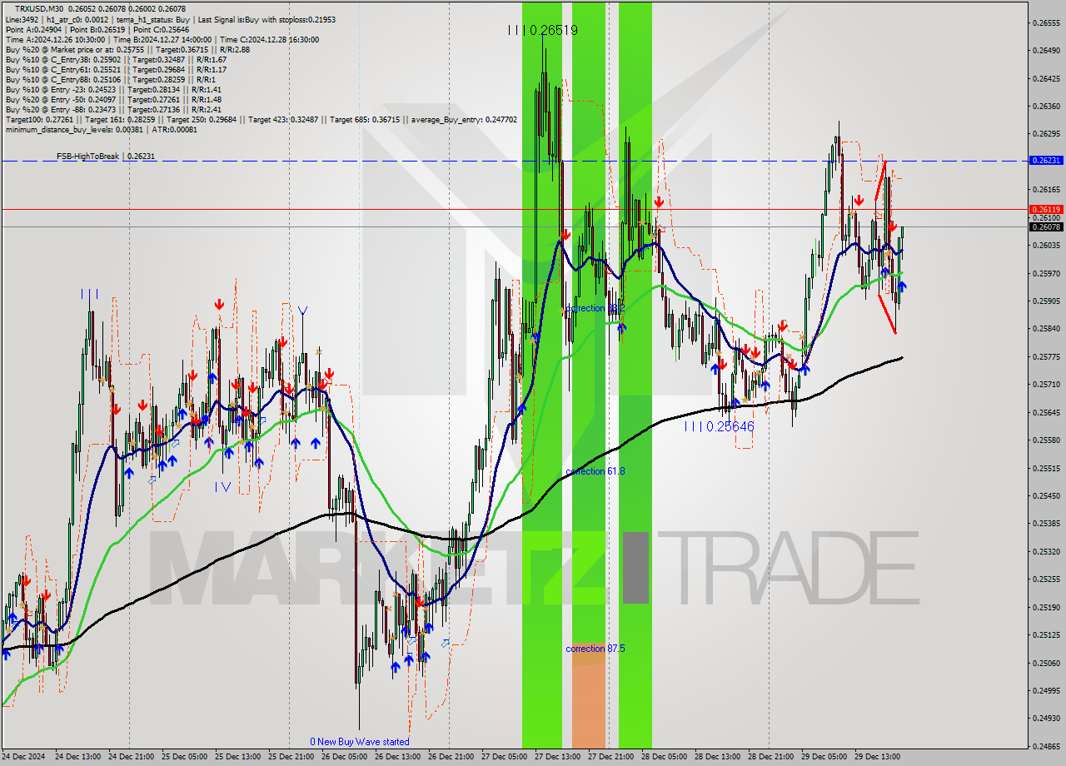Screen dimensions: 1066x766
Task: Click the 29 Dec 13:00 time label
Action: 878,757
